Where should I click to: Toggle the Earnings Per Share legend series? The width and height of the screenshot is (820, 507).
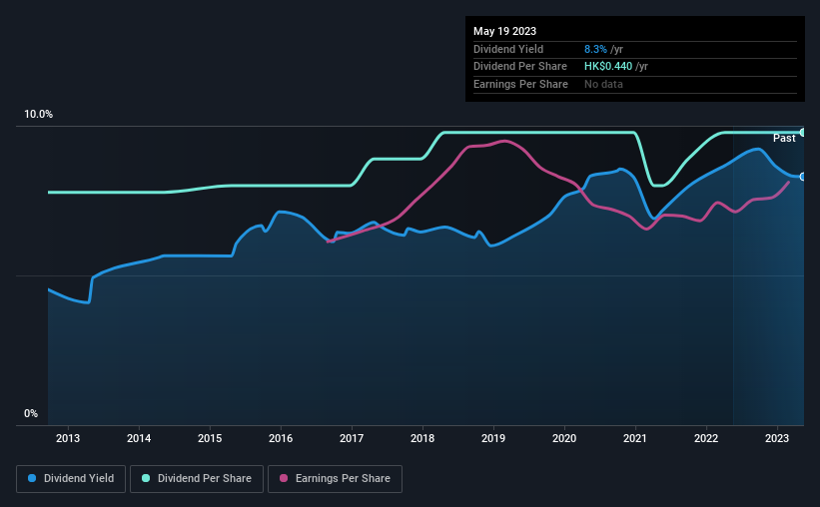click(335, 479)
